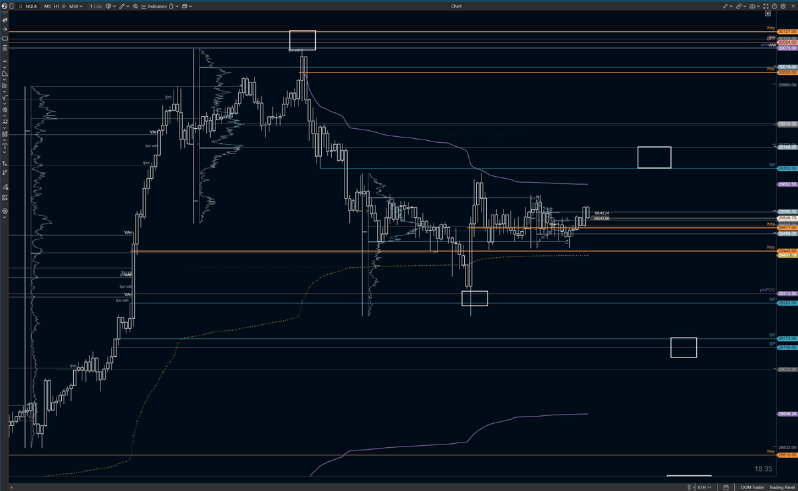798x491 pixels.
Task: Click the 30000.00 Key level price label
Action: [x=787, y=72]
